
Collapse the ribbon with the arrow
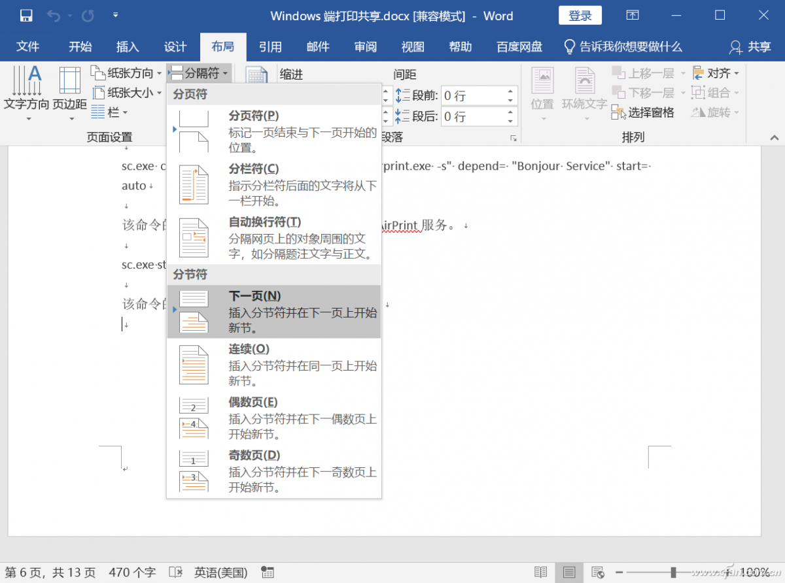pos(774,138)
